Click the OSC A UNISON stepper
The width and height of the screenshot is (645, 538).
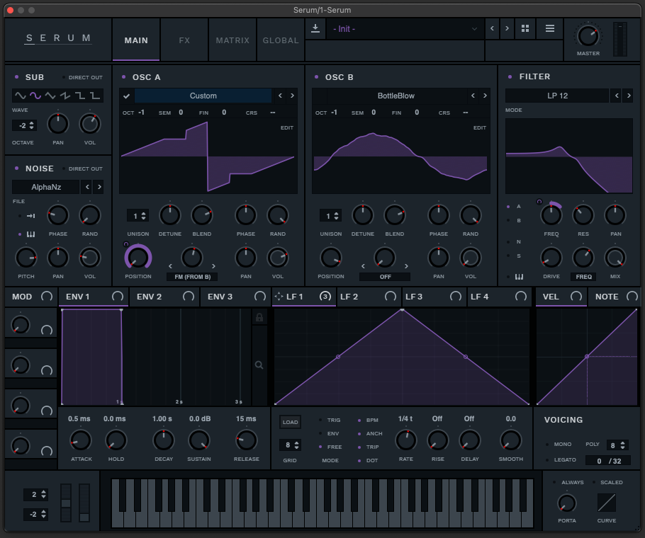coord(138,216)
